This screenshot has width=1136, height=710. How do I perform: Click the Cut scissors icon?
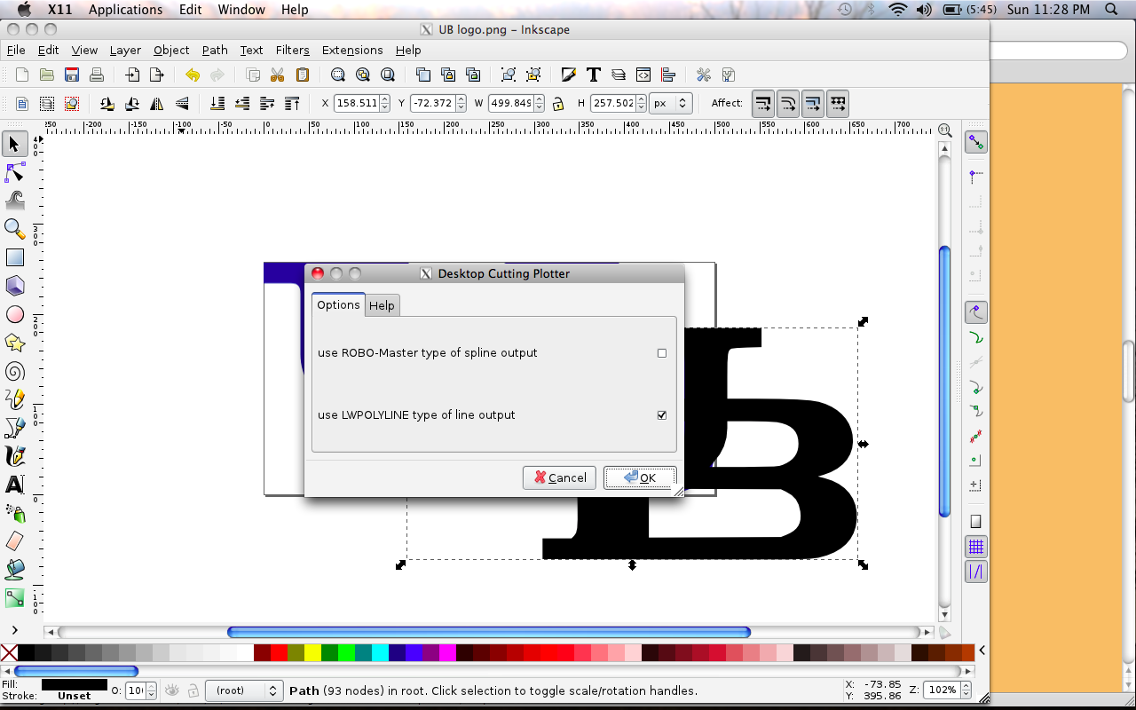(x=278, y=75)
